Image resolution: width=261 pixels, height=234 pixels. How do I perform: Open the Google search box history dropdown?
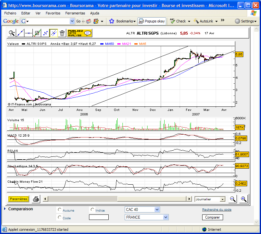click(72, 21)
